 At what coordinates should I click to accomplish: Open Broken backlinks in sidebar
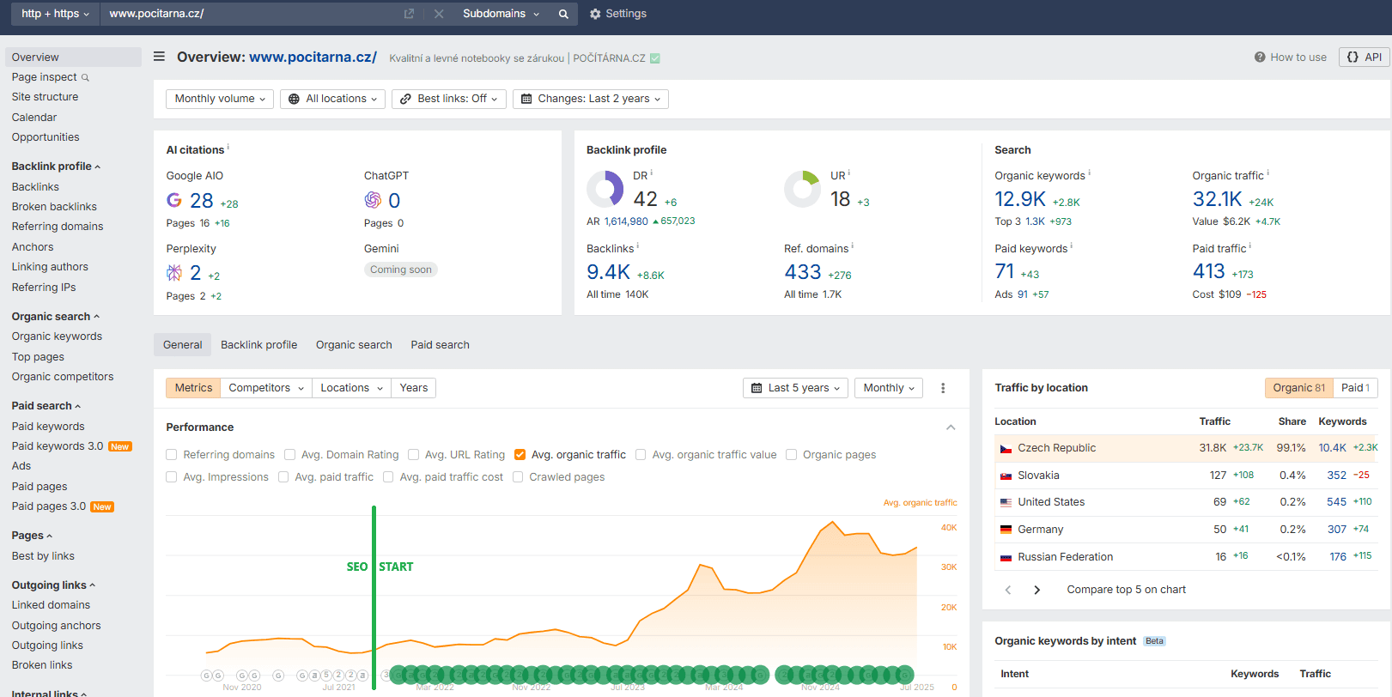click(x=54, y=207)
